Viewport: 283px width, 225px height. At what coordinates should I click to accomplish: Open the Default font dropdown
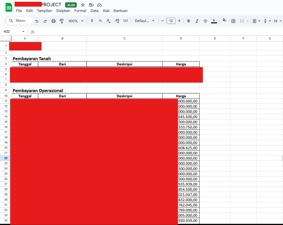[x=144, y=21]
